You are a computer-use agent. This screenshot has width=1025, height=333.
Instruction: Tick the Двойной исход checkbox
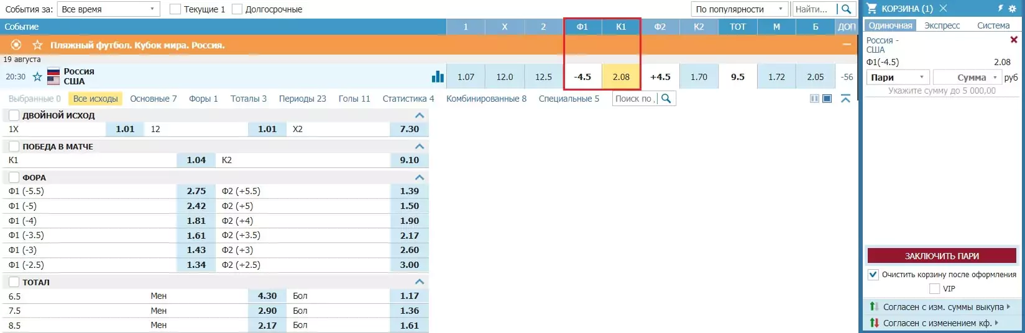[x=14, y=115]
